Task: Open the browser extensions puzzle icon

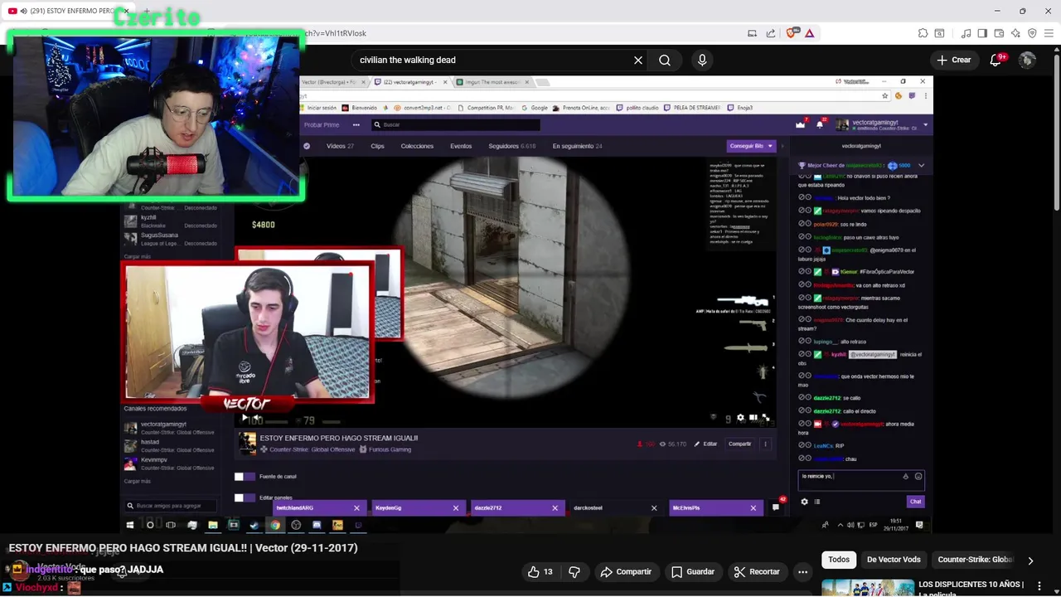Action: click(923, 33)
